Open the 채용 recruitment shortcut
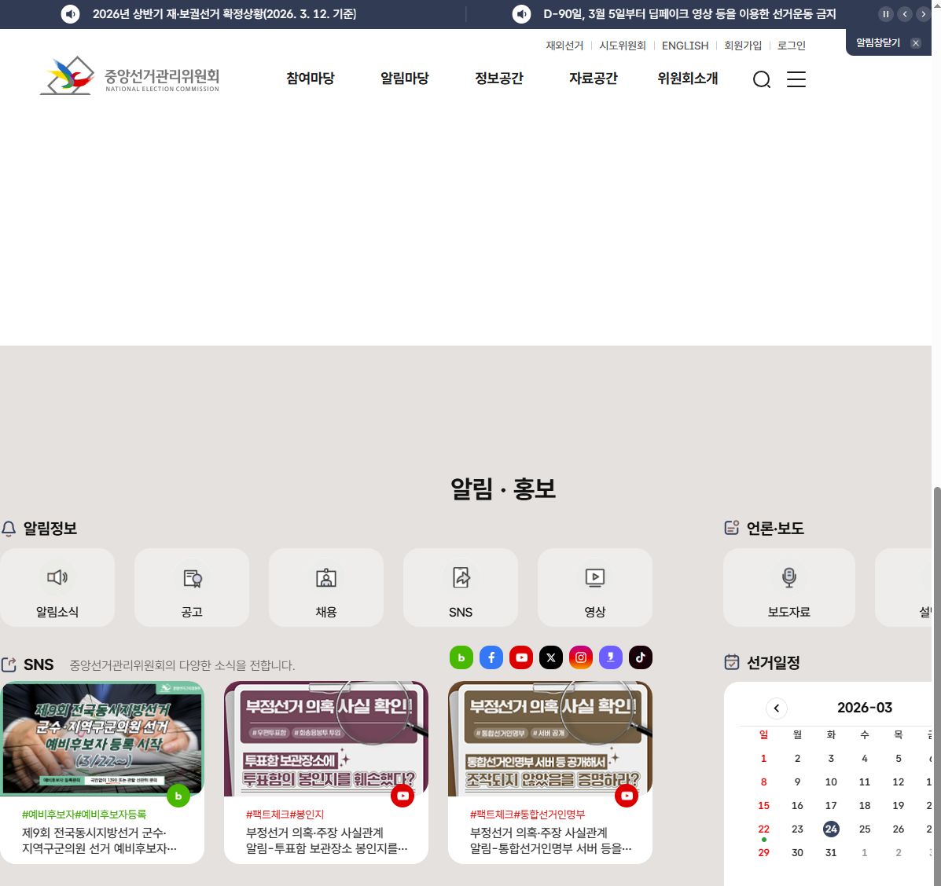This screenshot has width=941, height=886. point(326,588)
